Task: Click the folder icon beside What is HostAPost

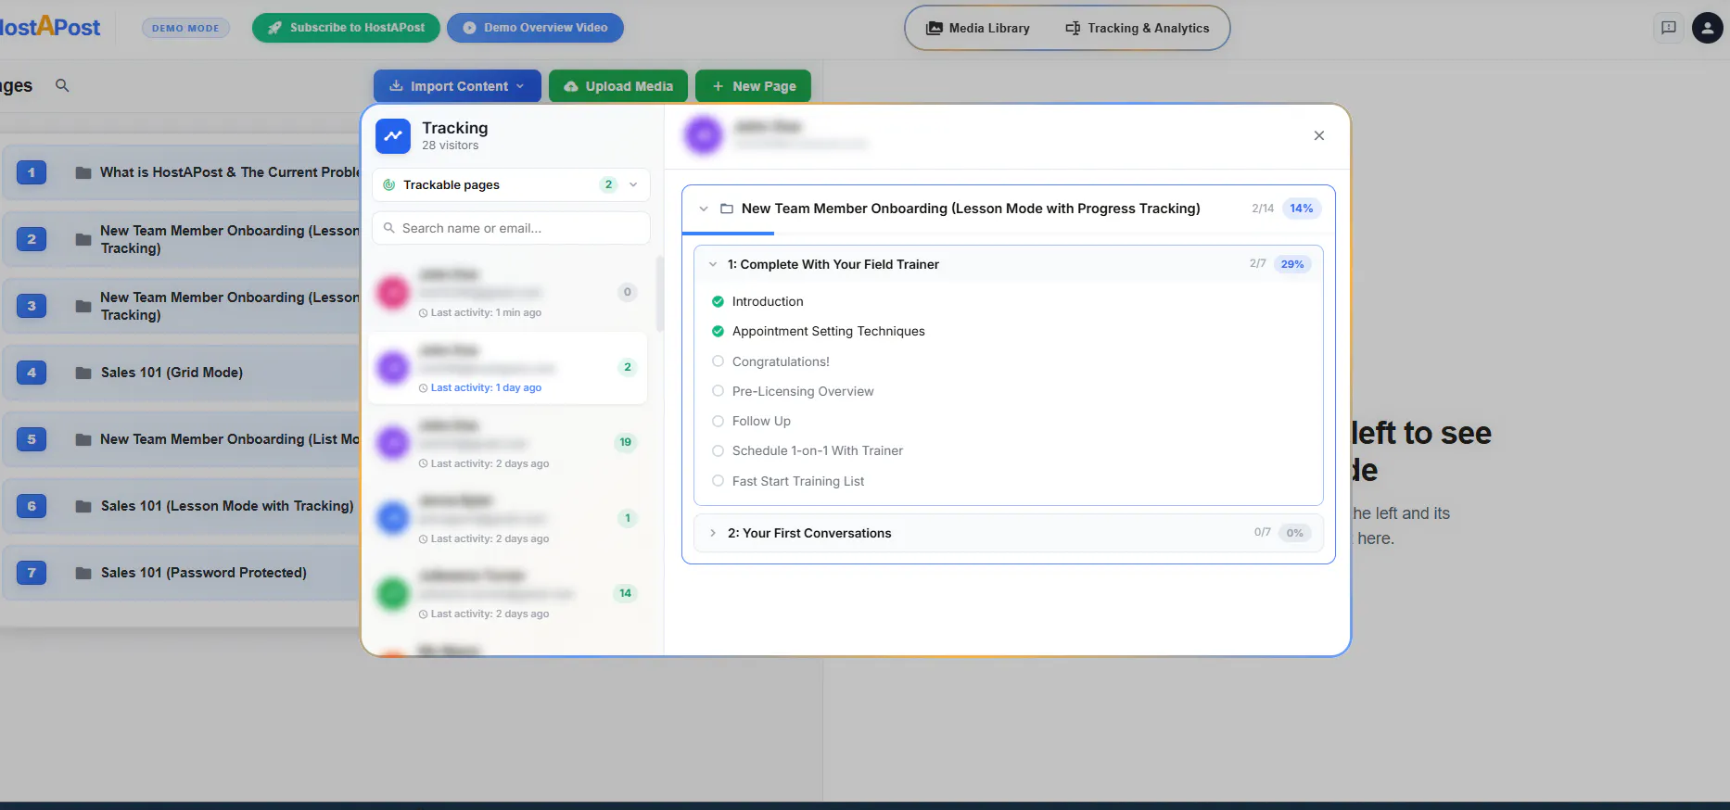Action: coord(83,172)
